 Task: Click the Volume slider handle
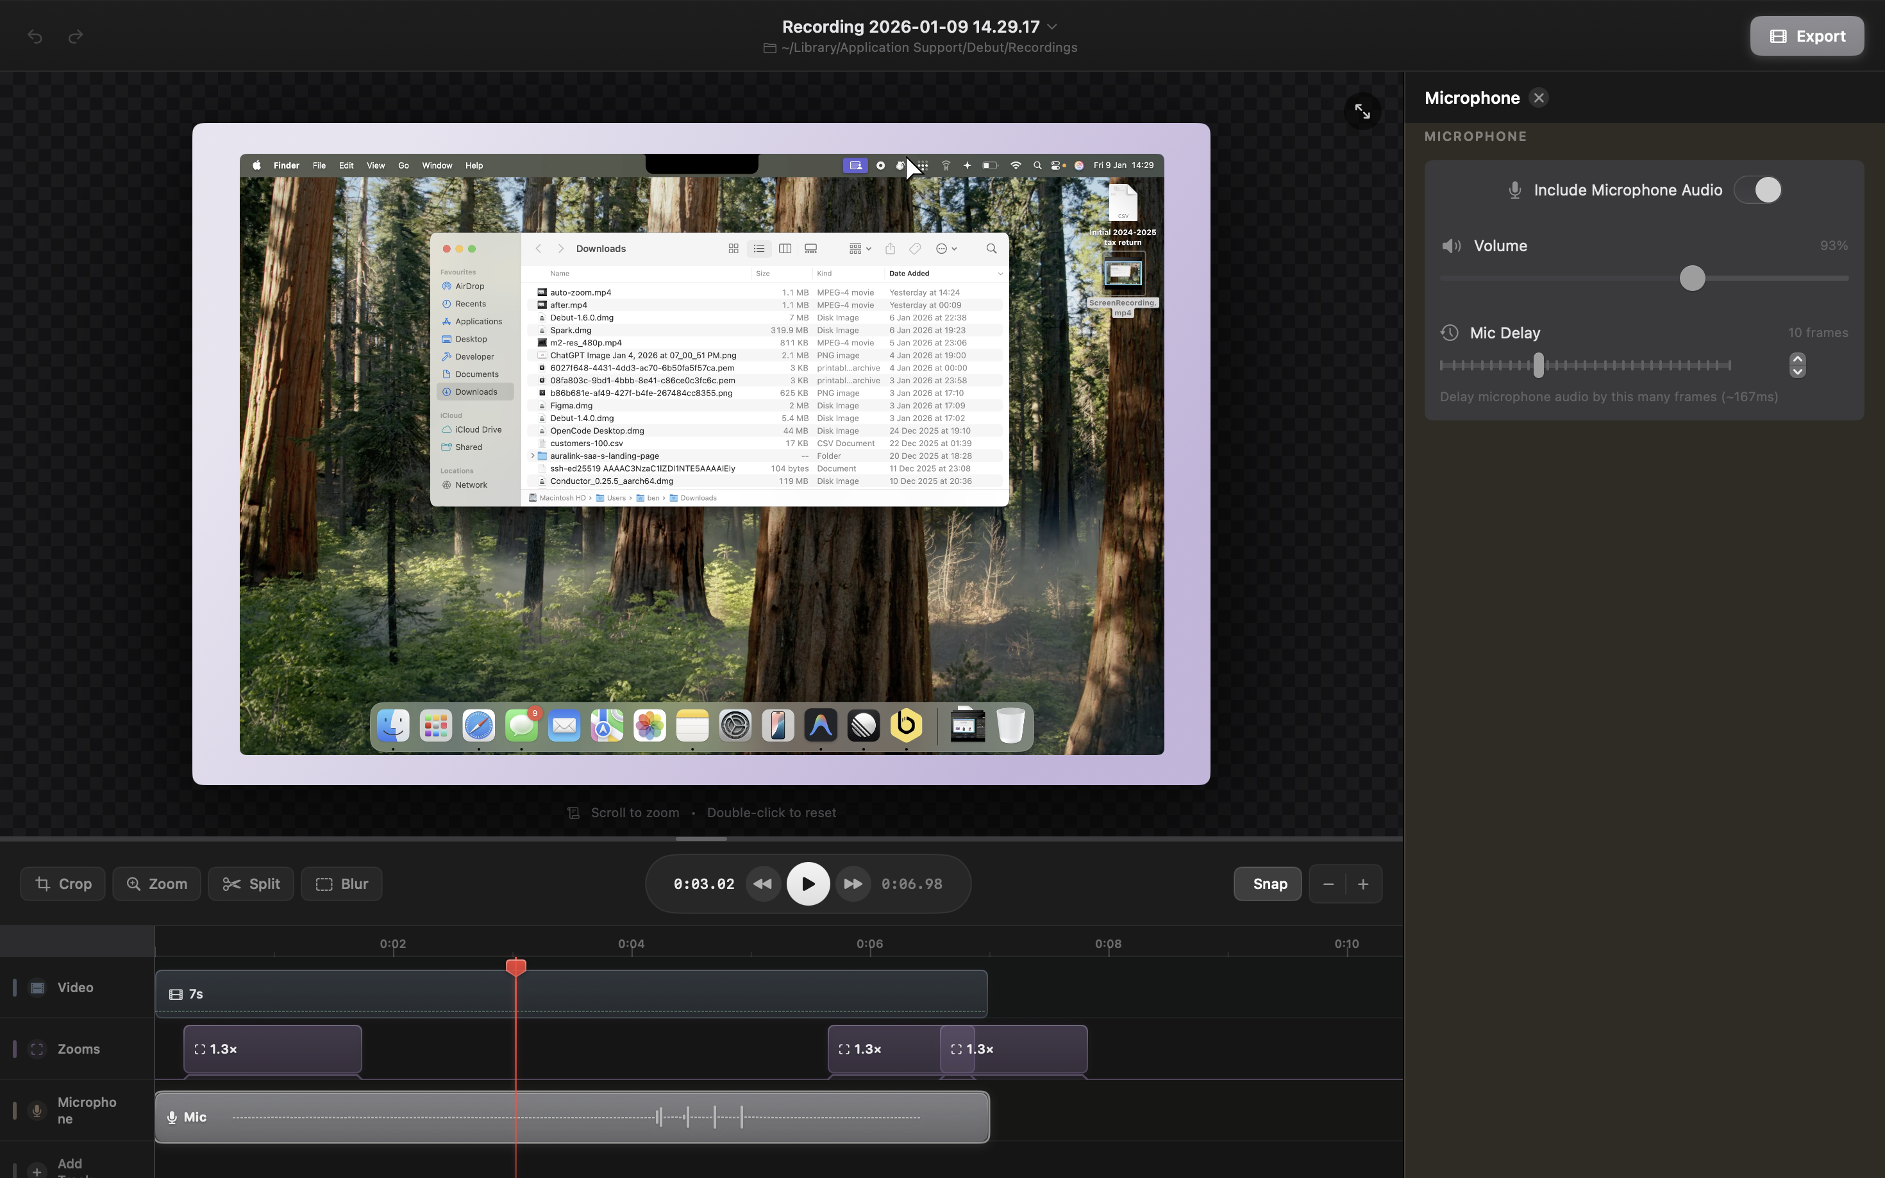(x=1692, y=278)
